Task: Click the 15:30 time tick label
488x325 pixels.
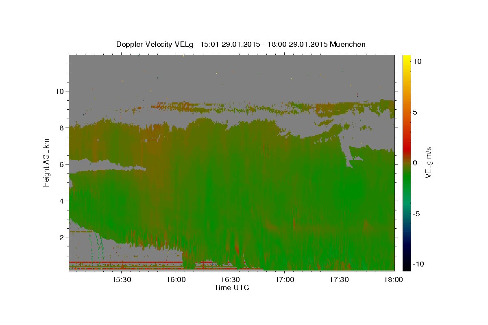Action: tap(121, 279)
